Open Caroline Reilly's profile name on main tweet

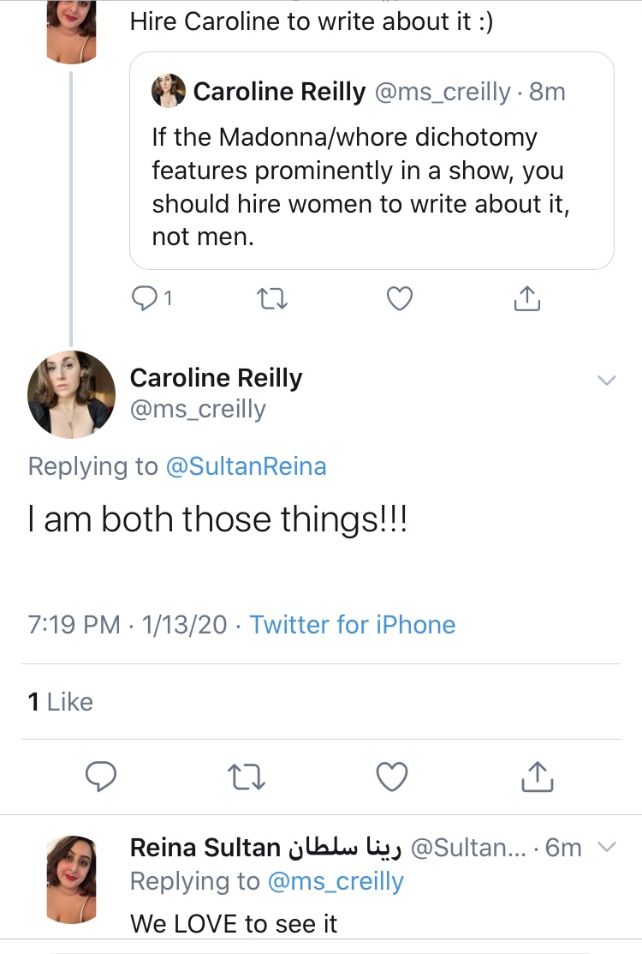216,379
